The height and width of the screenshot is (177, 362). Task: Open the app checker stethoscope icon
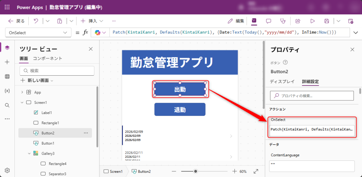[x=282, y=21]
